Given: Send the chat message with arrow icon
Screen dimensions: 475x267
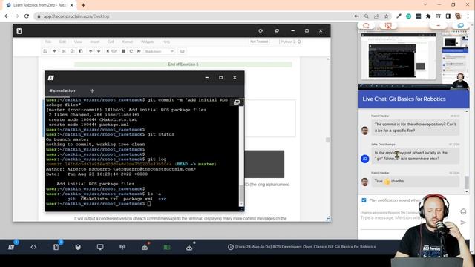Looking at the screenshot, I should pos(463,222).
